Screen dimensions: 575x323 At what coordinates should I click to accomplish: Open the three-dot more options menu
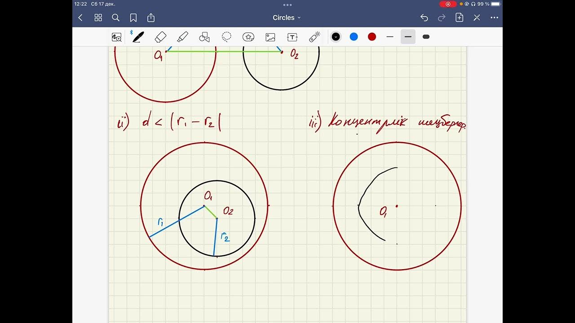click(495, 17)
